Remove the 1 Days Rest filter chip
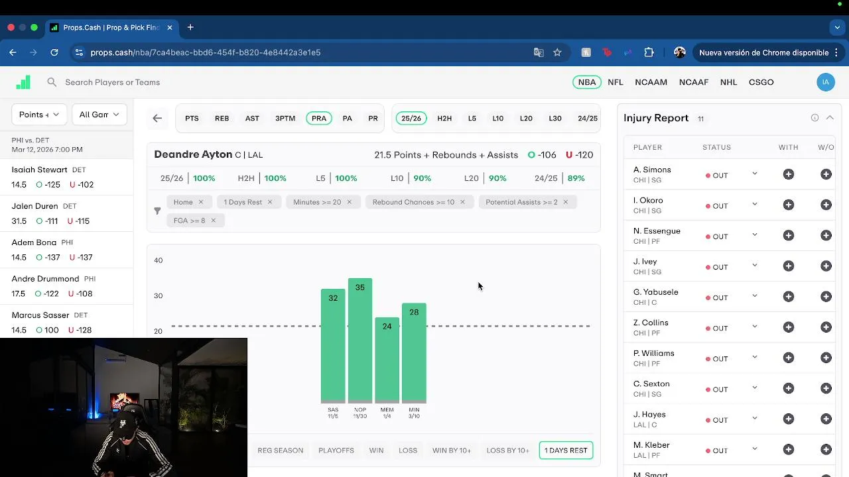The image size is (849, 477). (x=270, y=202)
